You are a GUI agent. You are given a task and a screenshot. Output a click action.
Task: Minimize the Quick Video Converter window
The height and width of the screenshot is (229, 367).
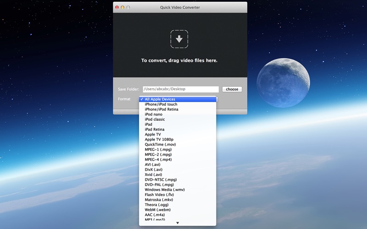pos(122,7)
